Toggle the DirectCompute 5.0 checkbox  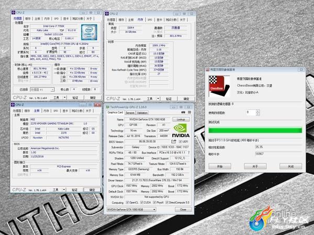coord(167,203)
